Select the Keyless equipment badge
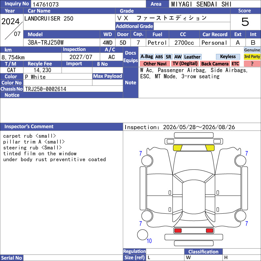The image size is (261, 261). 228,56
